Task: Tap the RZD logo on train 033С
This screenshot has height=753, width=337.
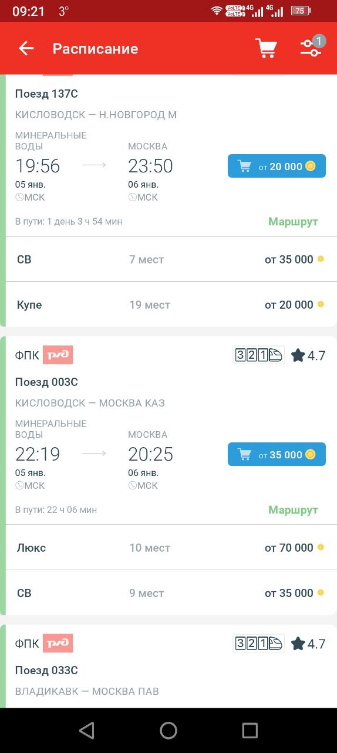Action: 58,643
